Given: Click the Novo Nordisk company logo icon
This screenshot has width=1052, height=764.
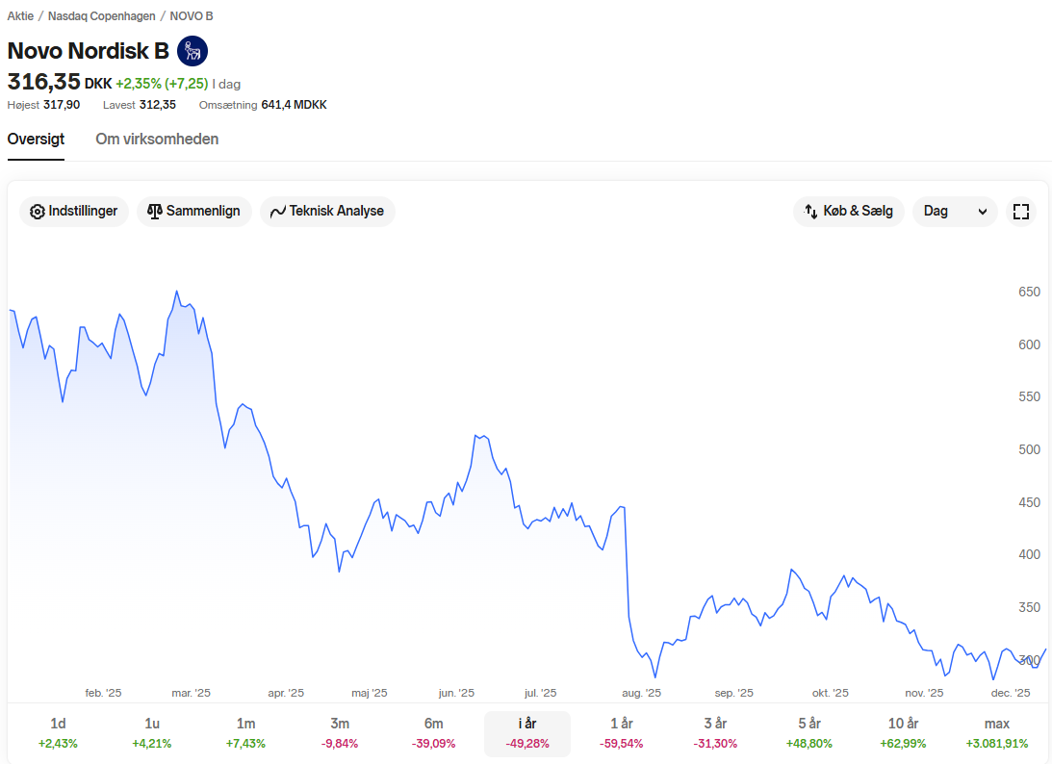Looking at the screenshot, I should click(192, 51).
